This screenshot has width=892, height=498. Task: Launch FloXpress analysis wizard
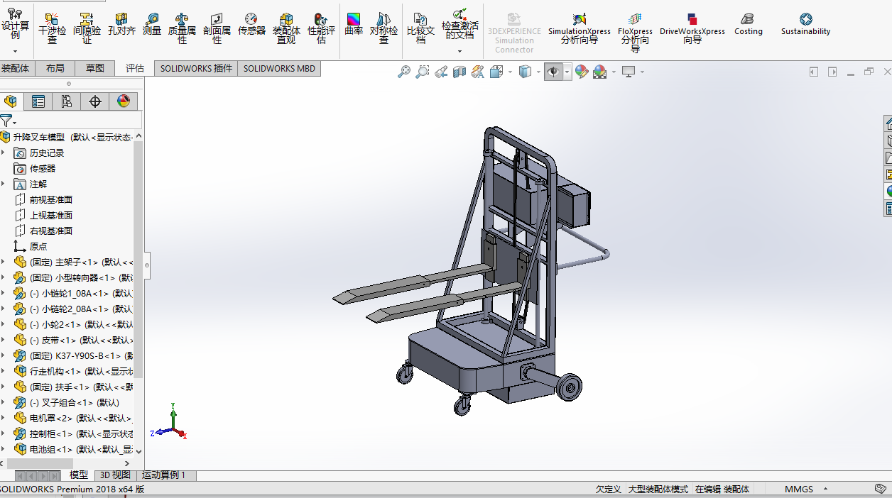[x=635, y=32]
